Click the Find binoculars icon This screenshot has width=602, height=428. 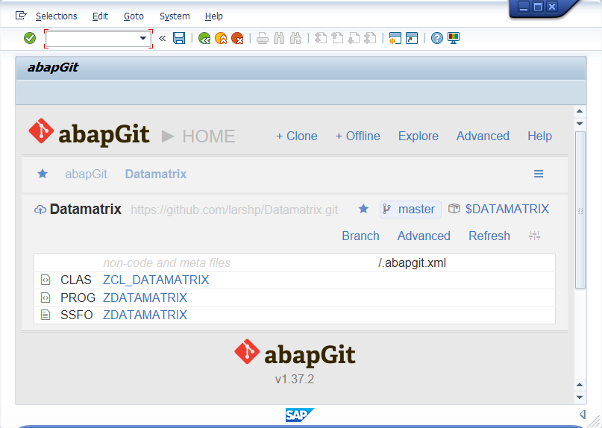[x=279, y=38]
